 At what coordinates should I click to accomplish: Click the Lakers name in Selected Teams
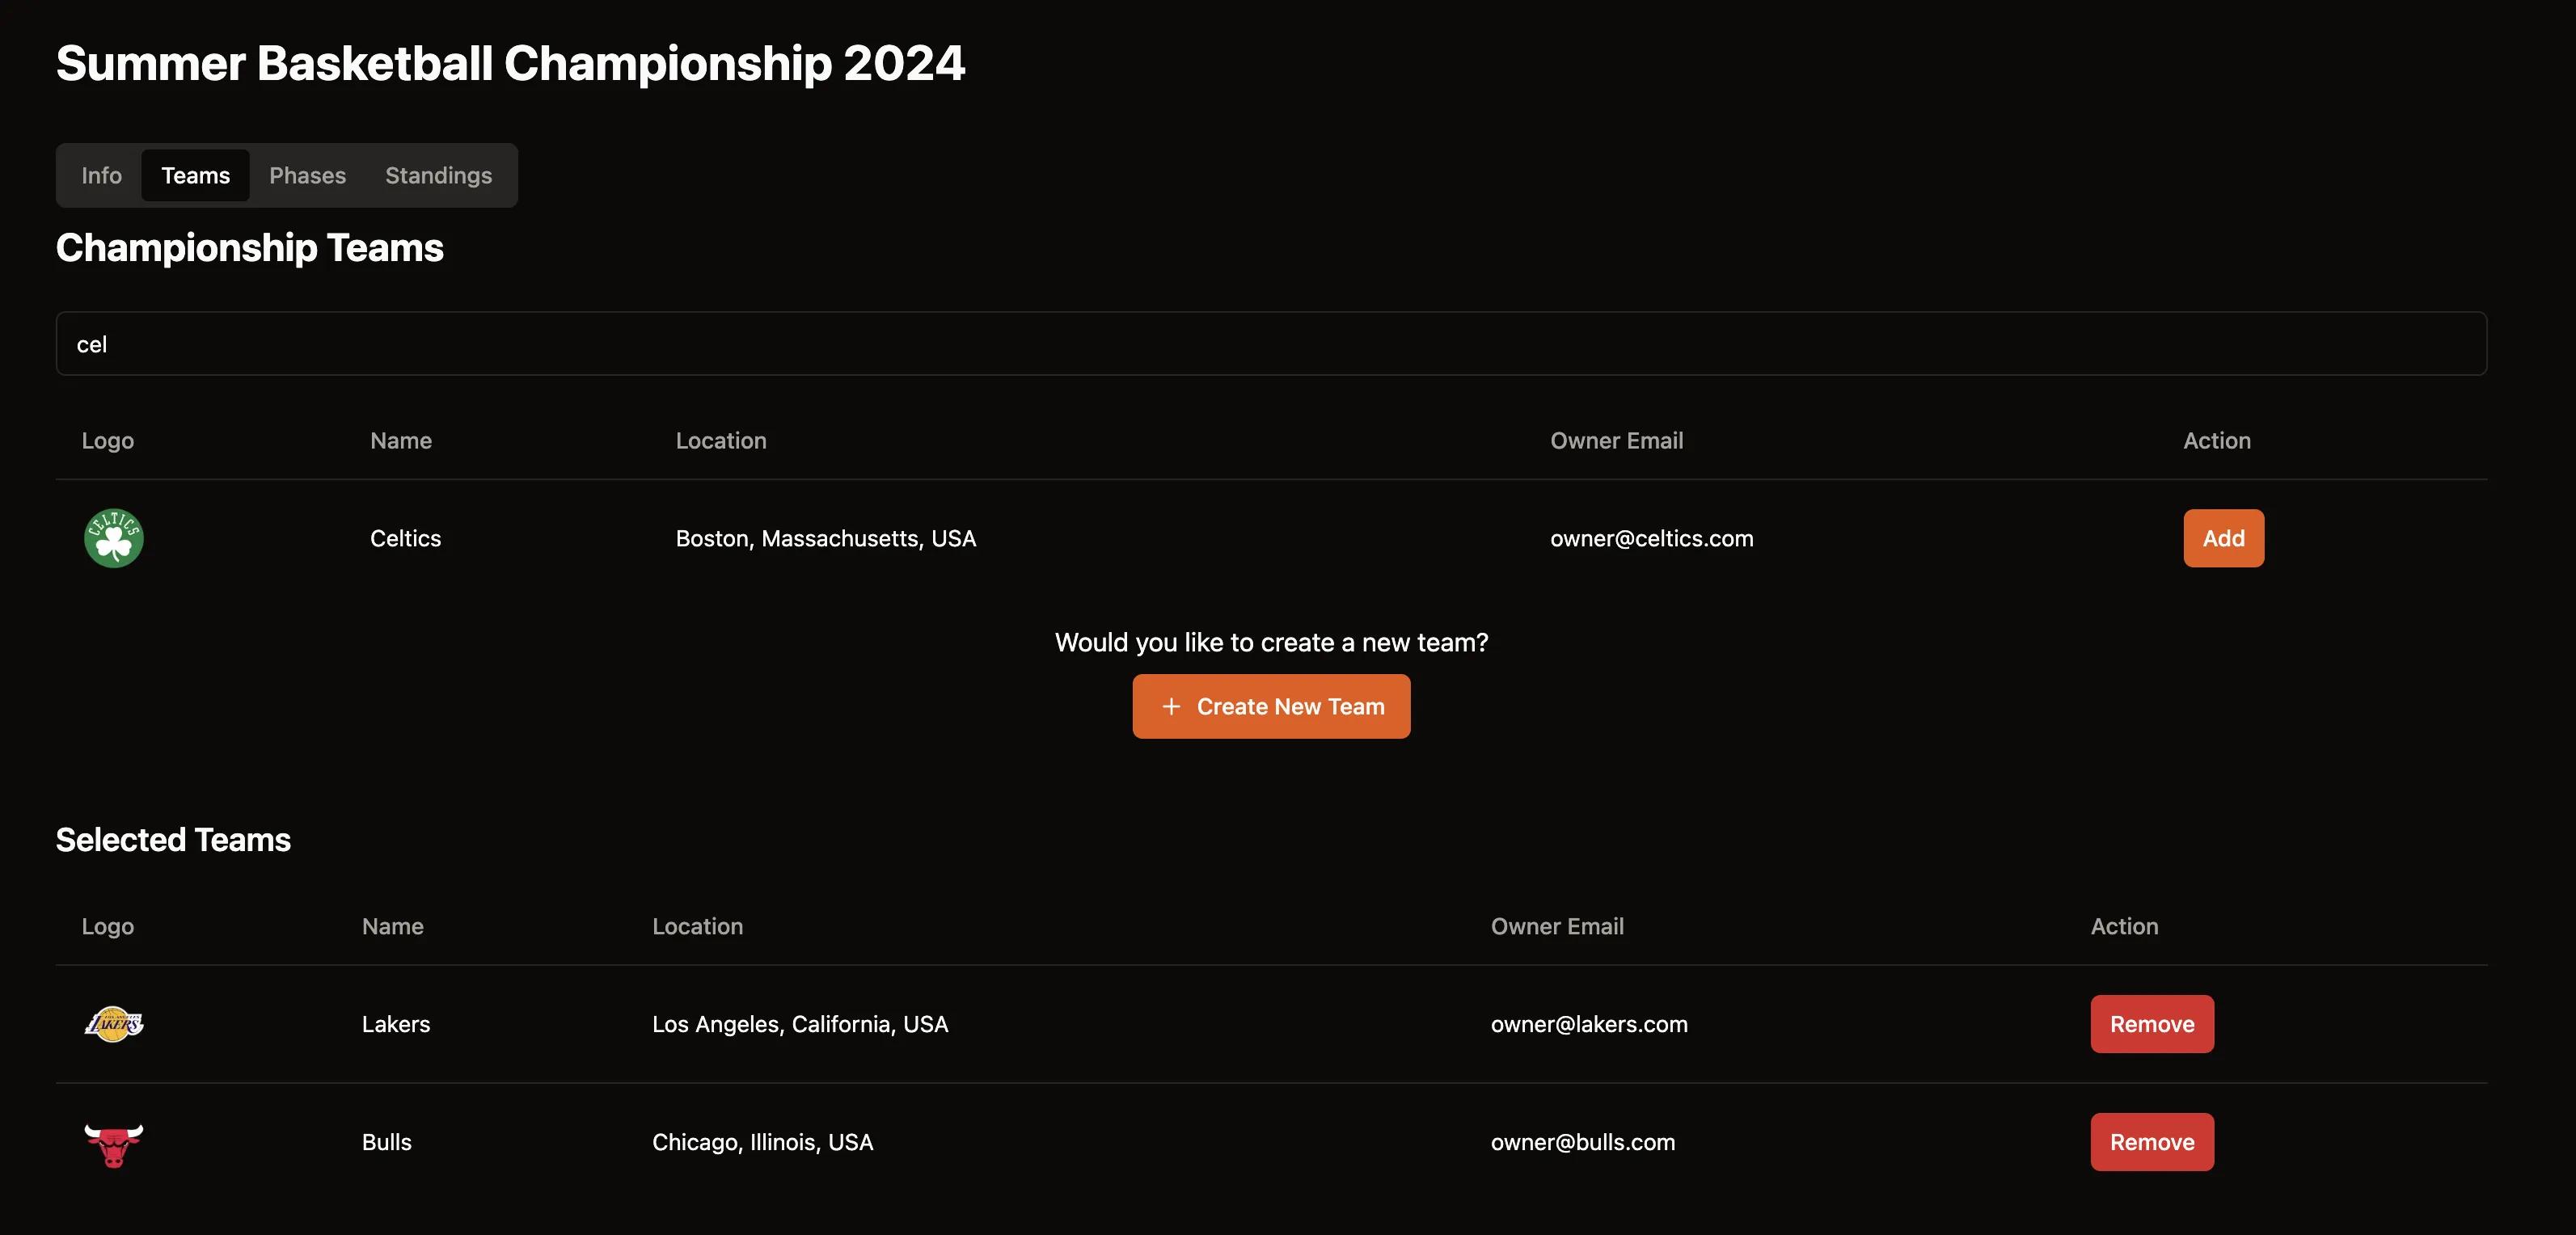[396, 1024]
